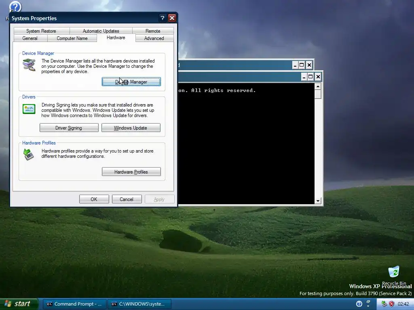Switch to C:\WINDOWS\syste... taskbar button
414x310 pixels.
[x=139, y=304]
